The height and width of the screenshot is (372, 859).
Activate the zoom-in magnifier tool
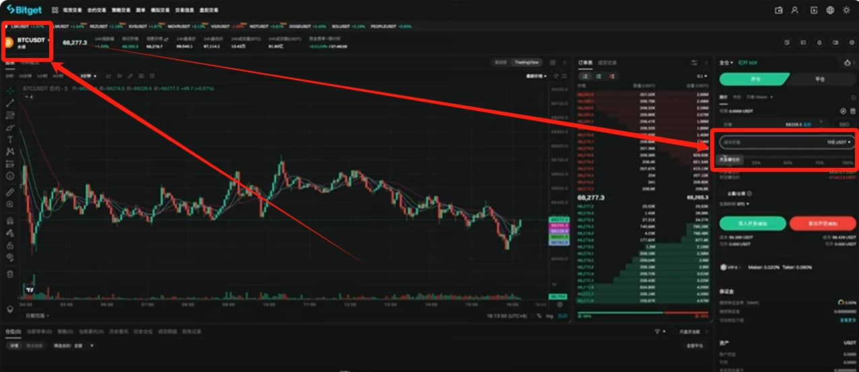(x=10, y=204)
